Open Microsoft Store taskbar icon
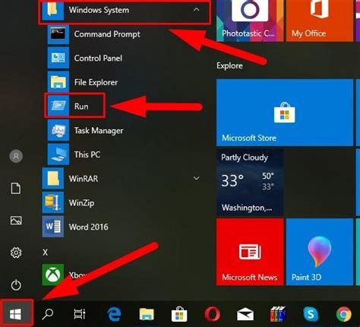The height and width of the screenshot is (327, 360). pos(179,314)
